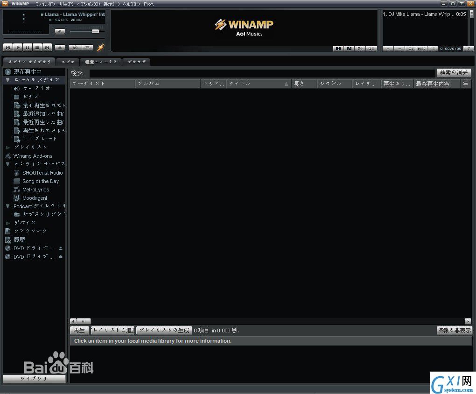Open Podcast サブスクリプション item
The height and width of the screenshot is (394, 476).
(40, 214)
